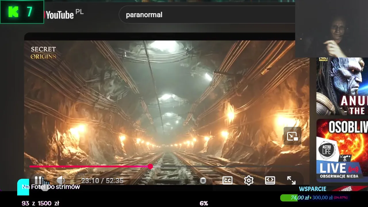This screenshot has height=207, width=368.
Task: Click the "WSPARCIE" support label
Action: click(x=313, y=189)
